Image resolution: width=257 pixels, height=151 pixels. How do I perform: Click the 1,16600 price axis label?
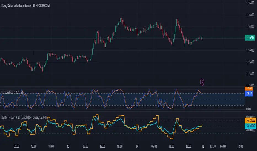tap(250, 15)
